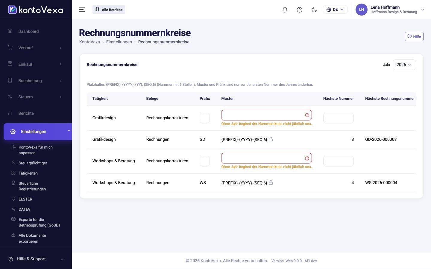Switch to dark mode with moon icon
Viewport: 431px width, 269px height.
(x=314, y=10)
